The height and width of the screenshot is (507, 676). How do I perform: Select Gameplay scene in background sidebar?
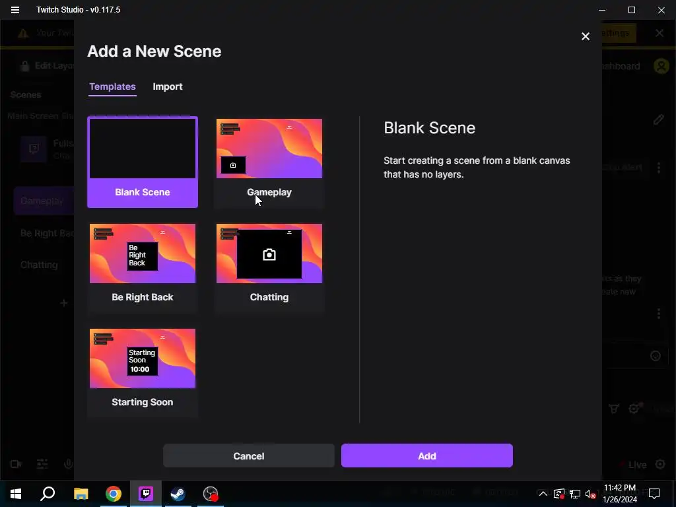click(43, 201)
